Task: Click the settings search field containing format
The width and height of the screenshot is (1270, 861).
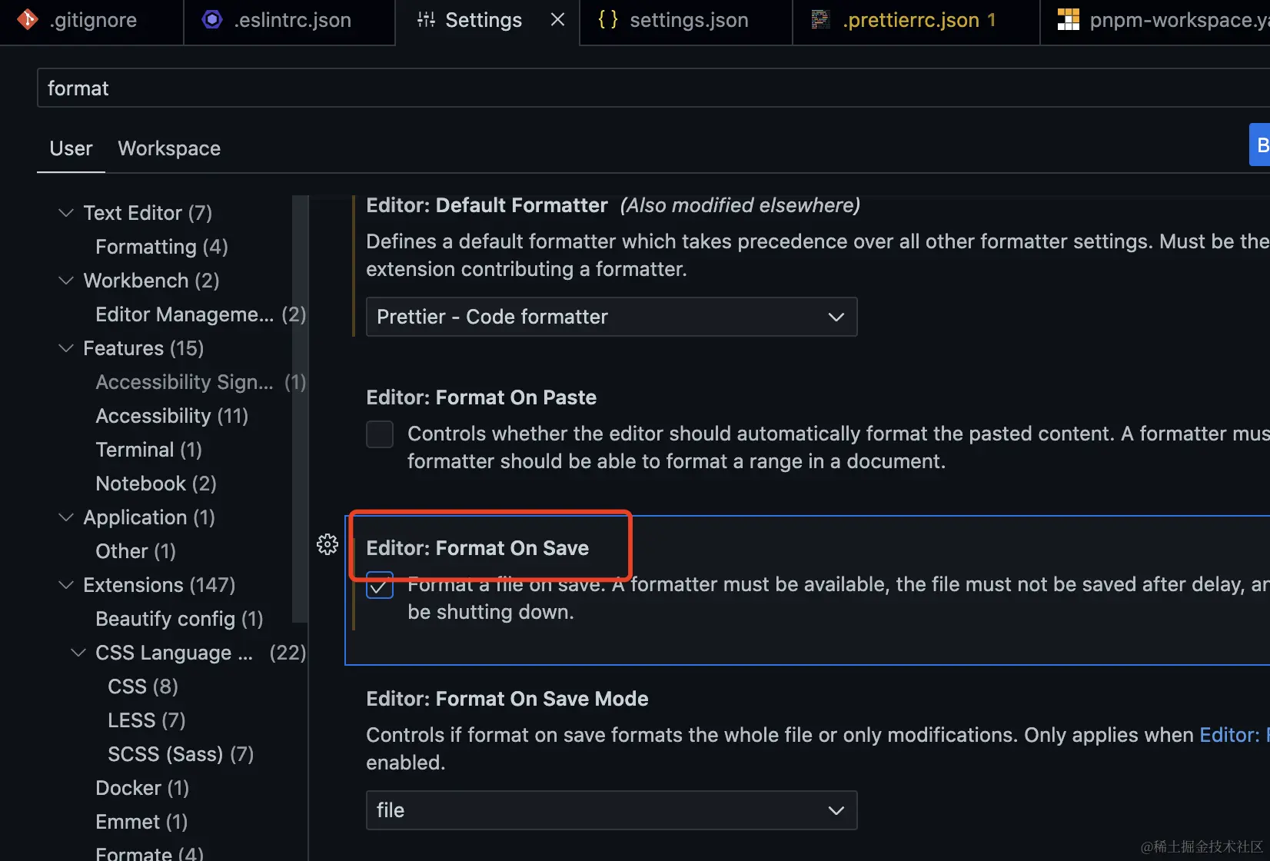Action: tap(653, 88)
